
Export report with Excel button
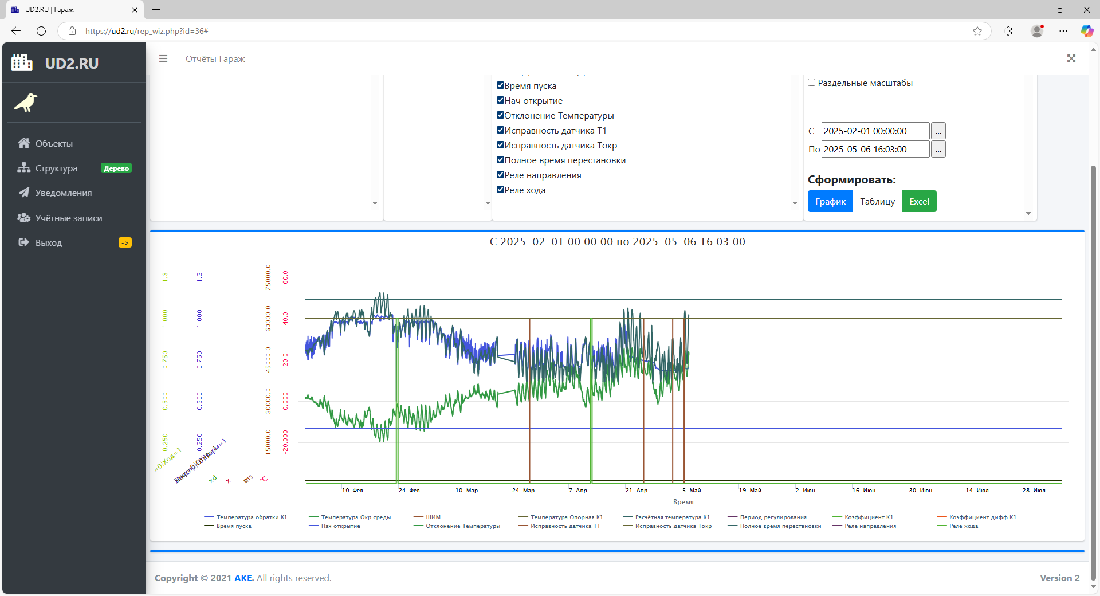[919, 201]
